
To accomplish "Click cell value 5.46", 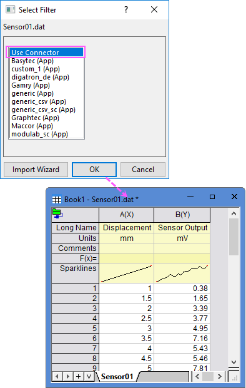I will click(x=182, y=359).
